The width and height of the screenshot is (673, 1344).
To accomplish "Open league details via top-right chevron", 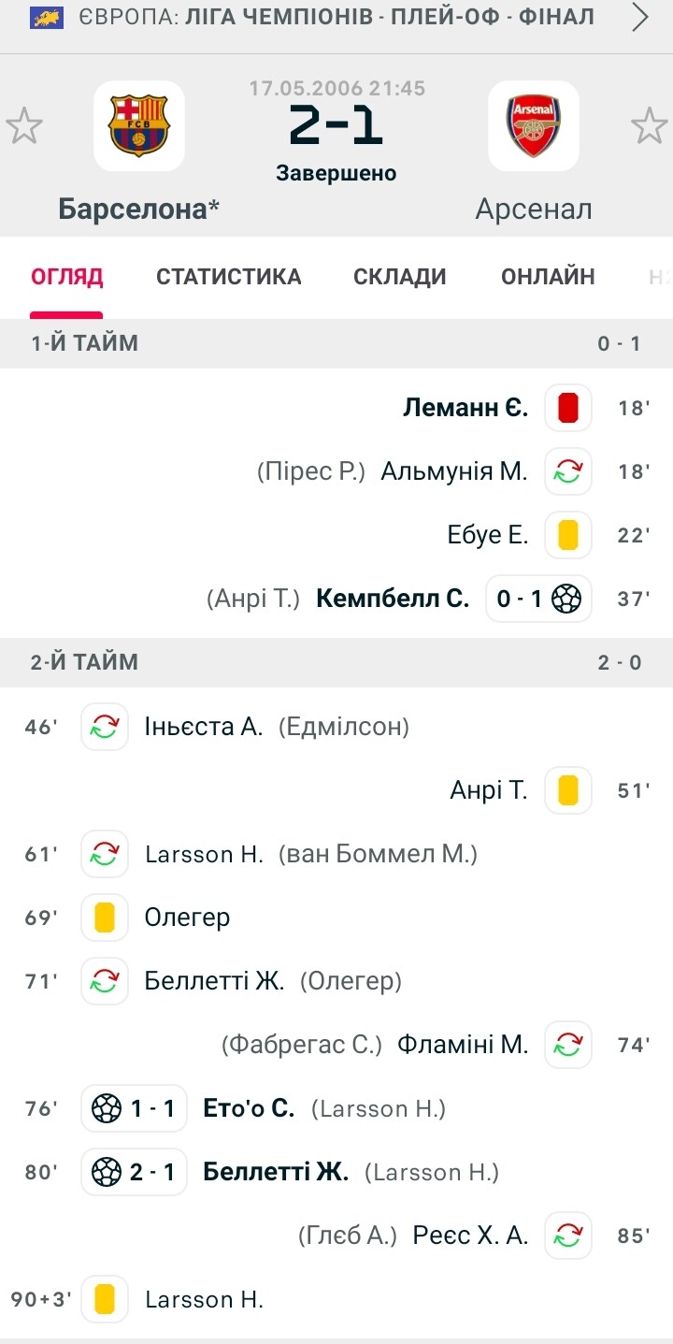I will click(x=640, y=18).
